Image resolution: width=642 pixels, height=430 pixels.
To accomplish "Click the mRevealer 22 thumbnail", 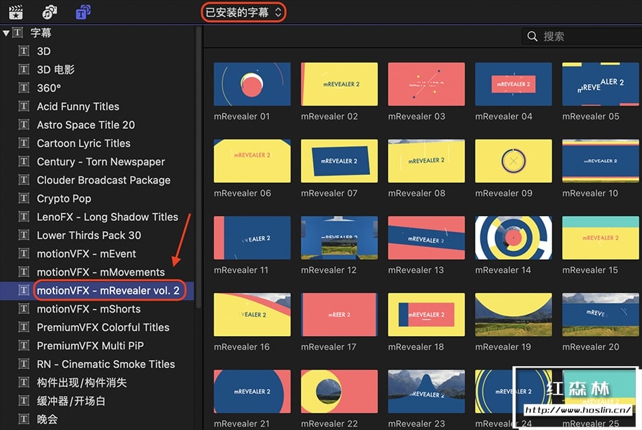I will coord(339,392).
